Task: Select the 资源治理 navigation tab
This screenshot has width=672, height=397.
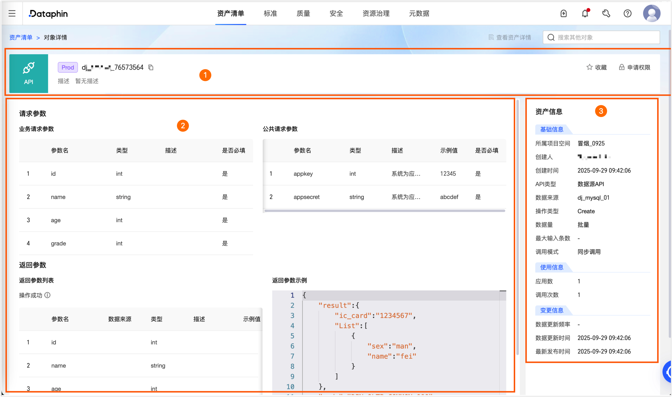Action: (376, 13)
